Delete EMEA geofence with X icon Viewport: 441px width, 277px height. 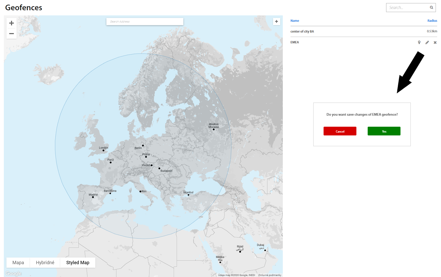pos(435,43)
